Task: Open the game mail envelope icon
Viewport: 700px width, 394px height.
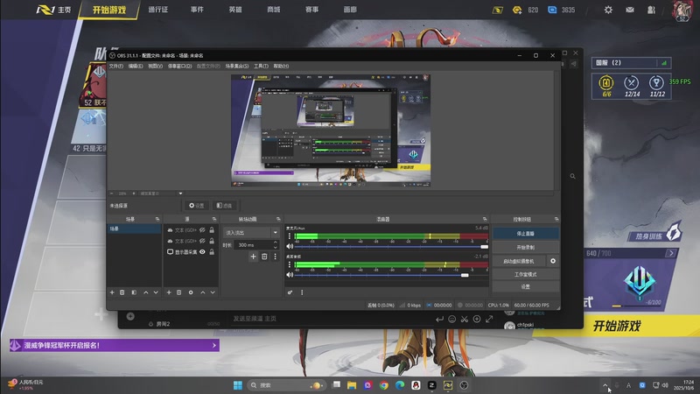Action: click(x=630, y=10)
